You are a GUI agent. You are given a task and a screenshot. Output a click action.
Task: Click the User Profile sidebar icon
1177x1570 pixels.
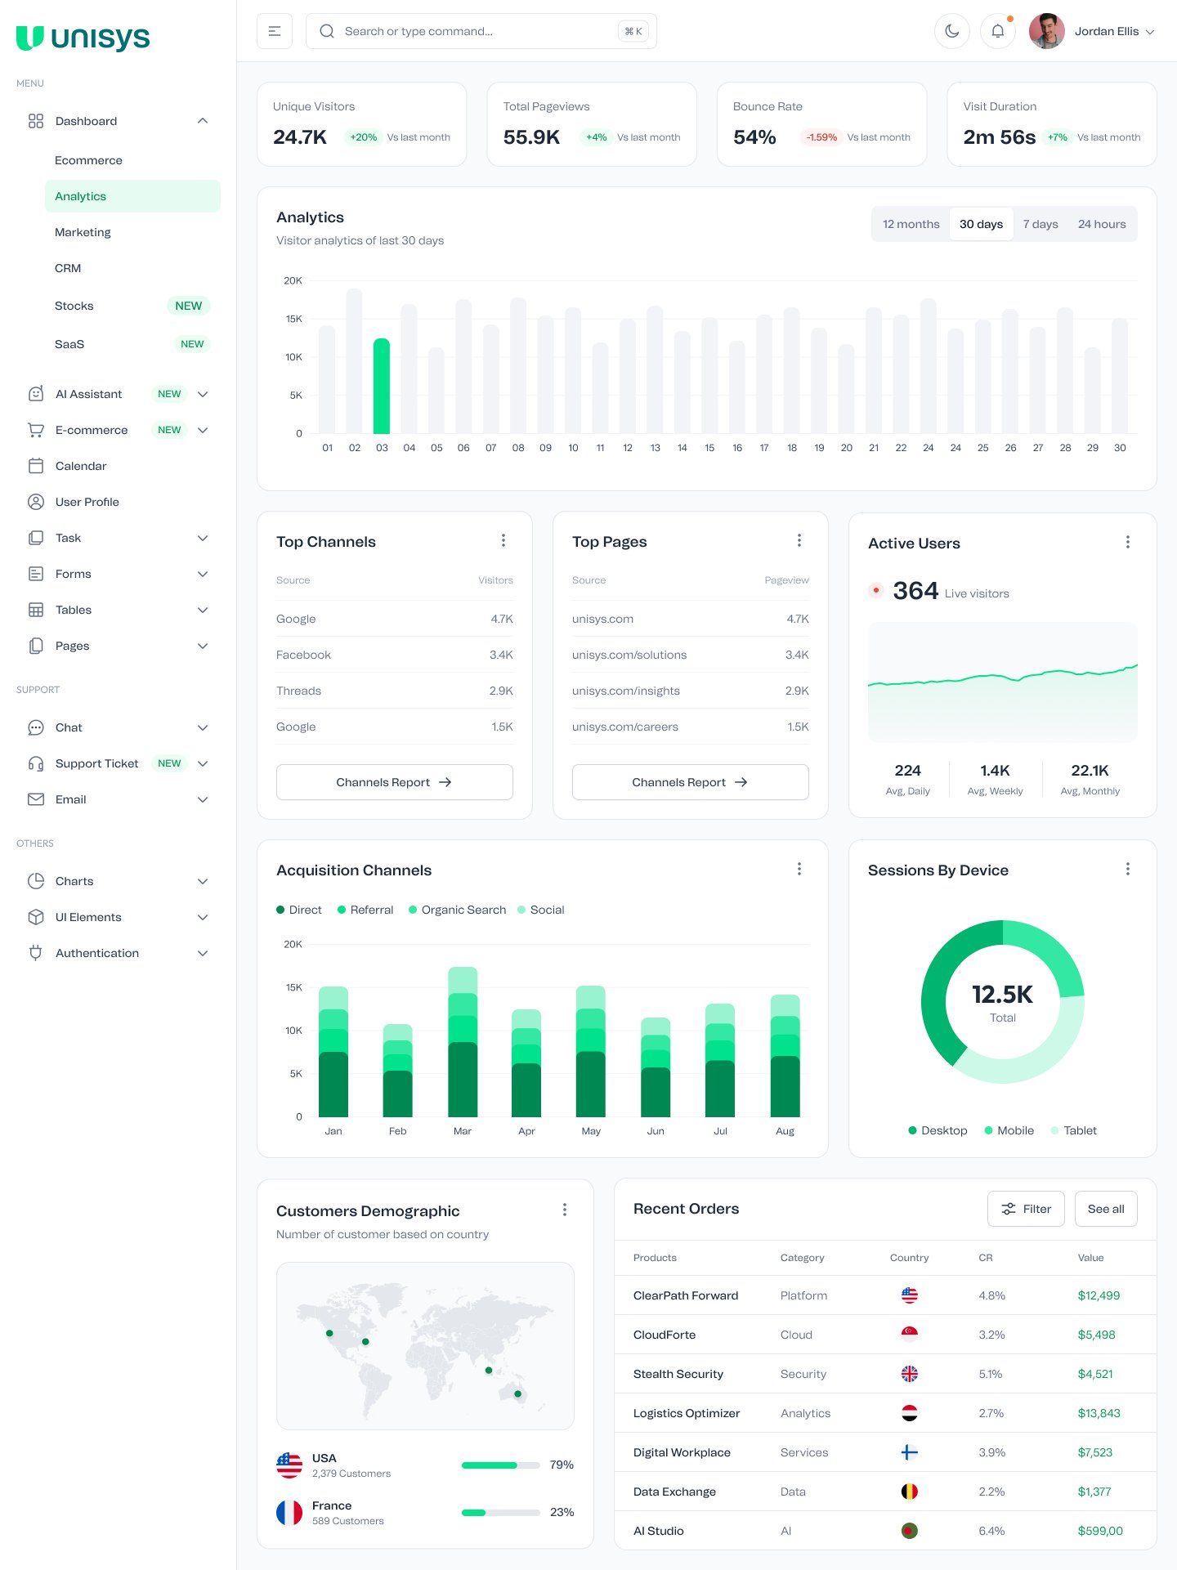(x=36, y=502)
